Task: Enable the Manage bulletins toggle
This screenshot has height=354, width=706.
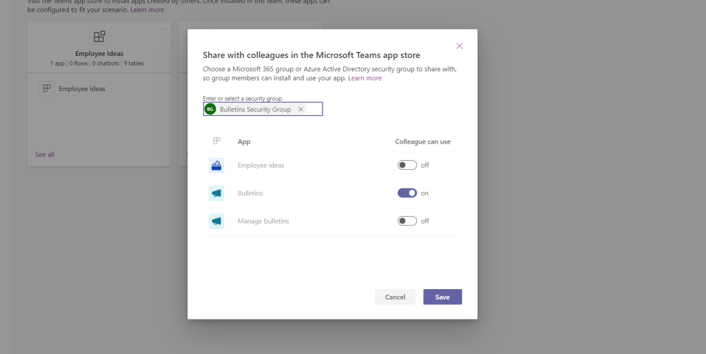Action: click(x=407, y=221)
